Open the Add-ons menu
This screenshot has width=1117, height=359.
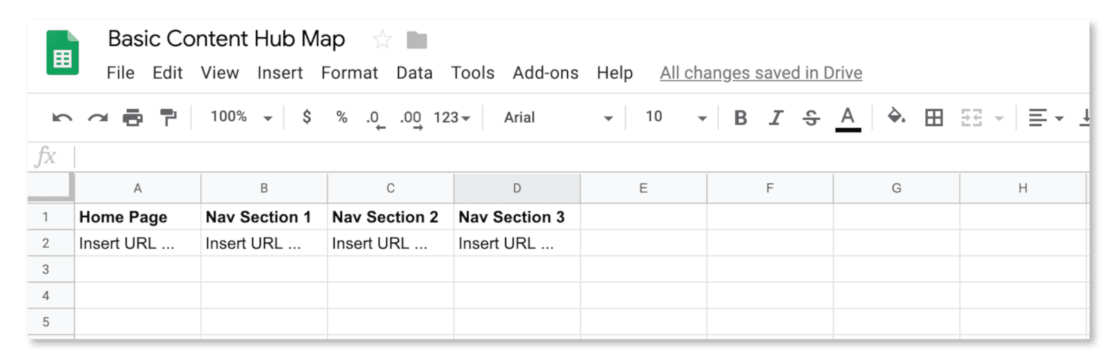545,73
